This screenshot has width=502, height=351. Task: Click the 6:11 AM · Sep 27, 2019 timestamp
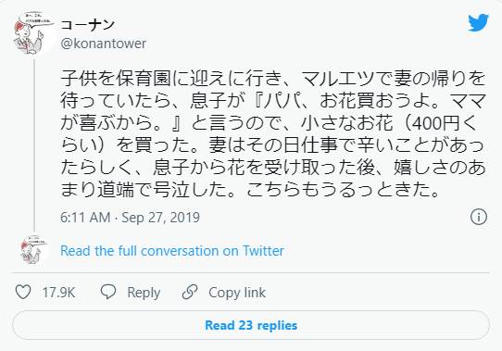click(x=130, y=218)
